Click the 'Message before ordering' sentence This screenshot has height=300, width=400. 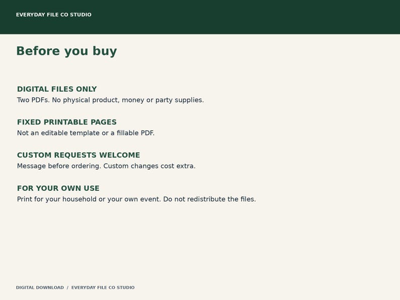click(106, 166)
